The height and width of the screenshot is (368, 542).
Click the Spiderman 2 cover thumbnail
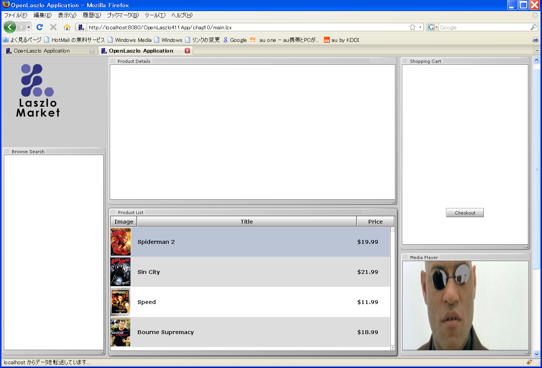[121, 242]
